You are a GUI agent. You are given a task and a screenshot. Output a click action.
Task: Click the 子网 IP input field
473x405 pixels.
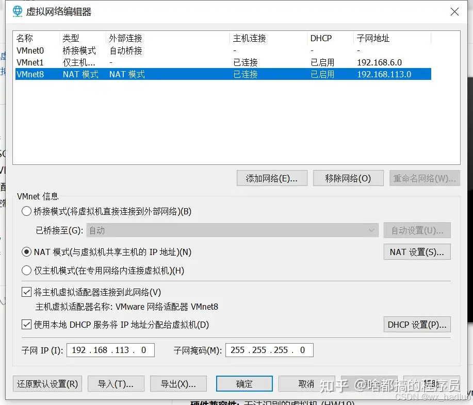(x=110, y=350)
